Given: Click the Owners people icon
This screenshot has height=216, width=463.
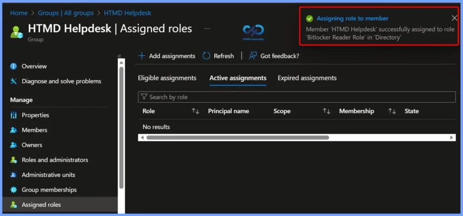Looking at the screenshot, I should (x=14, y=145).
